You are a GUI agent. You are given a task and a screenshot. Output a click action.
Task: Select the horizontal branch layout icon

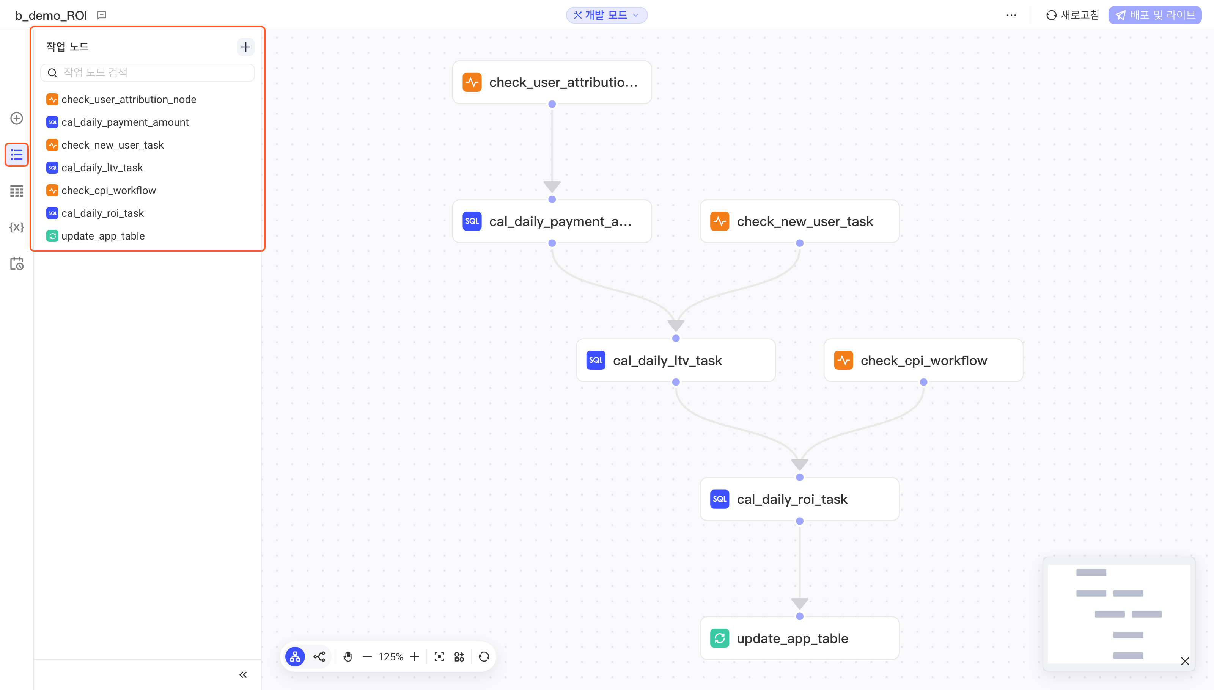tap(319, 657)
